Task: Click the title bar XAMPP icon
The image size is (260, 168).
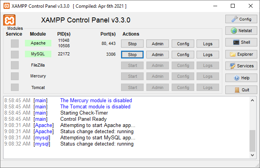Action: [x=6, y=6]
